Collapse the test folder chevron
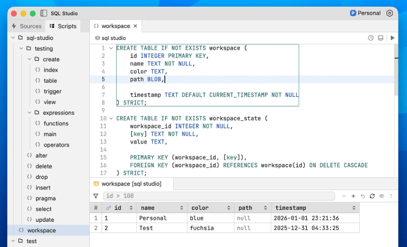The width and height of the screenshot is (407, 247). point(13,241)
